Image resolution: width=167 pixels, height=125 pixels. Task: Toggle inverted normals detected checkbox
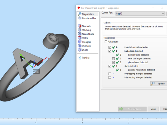pyautogui.click(x=110, y=47)
